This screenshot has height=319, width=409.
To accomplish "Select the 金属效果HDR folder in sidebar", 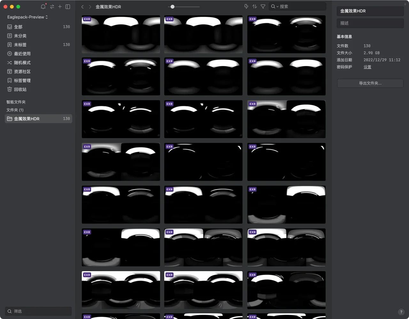I will point(38,119).
